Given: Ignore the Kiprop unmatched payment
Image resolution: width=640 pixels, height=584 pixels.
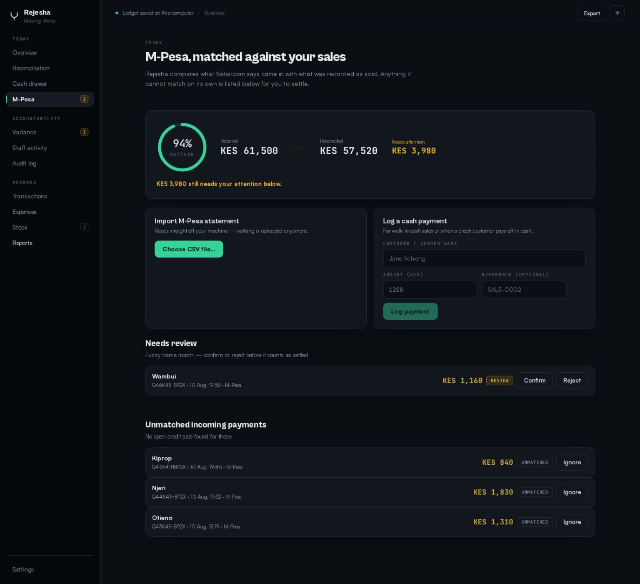Looking at the screenshot, I should coord(572,462).
